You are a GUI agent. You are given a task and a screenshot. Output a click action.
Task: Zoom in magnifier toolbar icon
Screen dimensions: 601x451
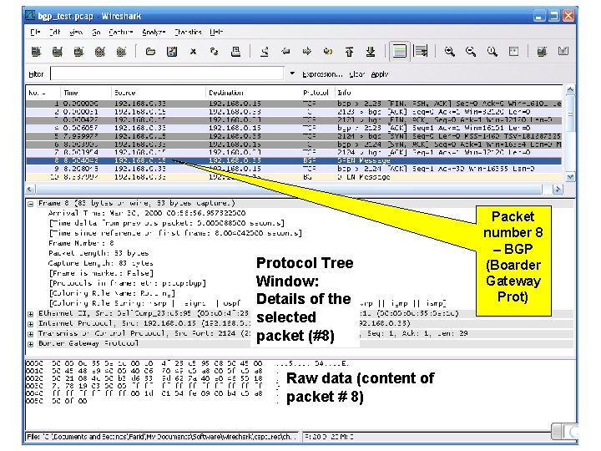click(450, 52)
